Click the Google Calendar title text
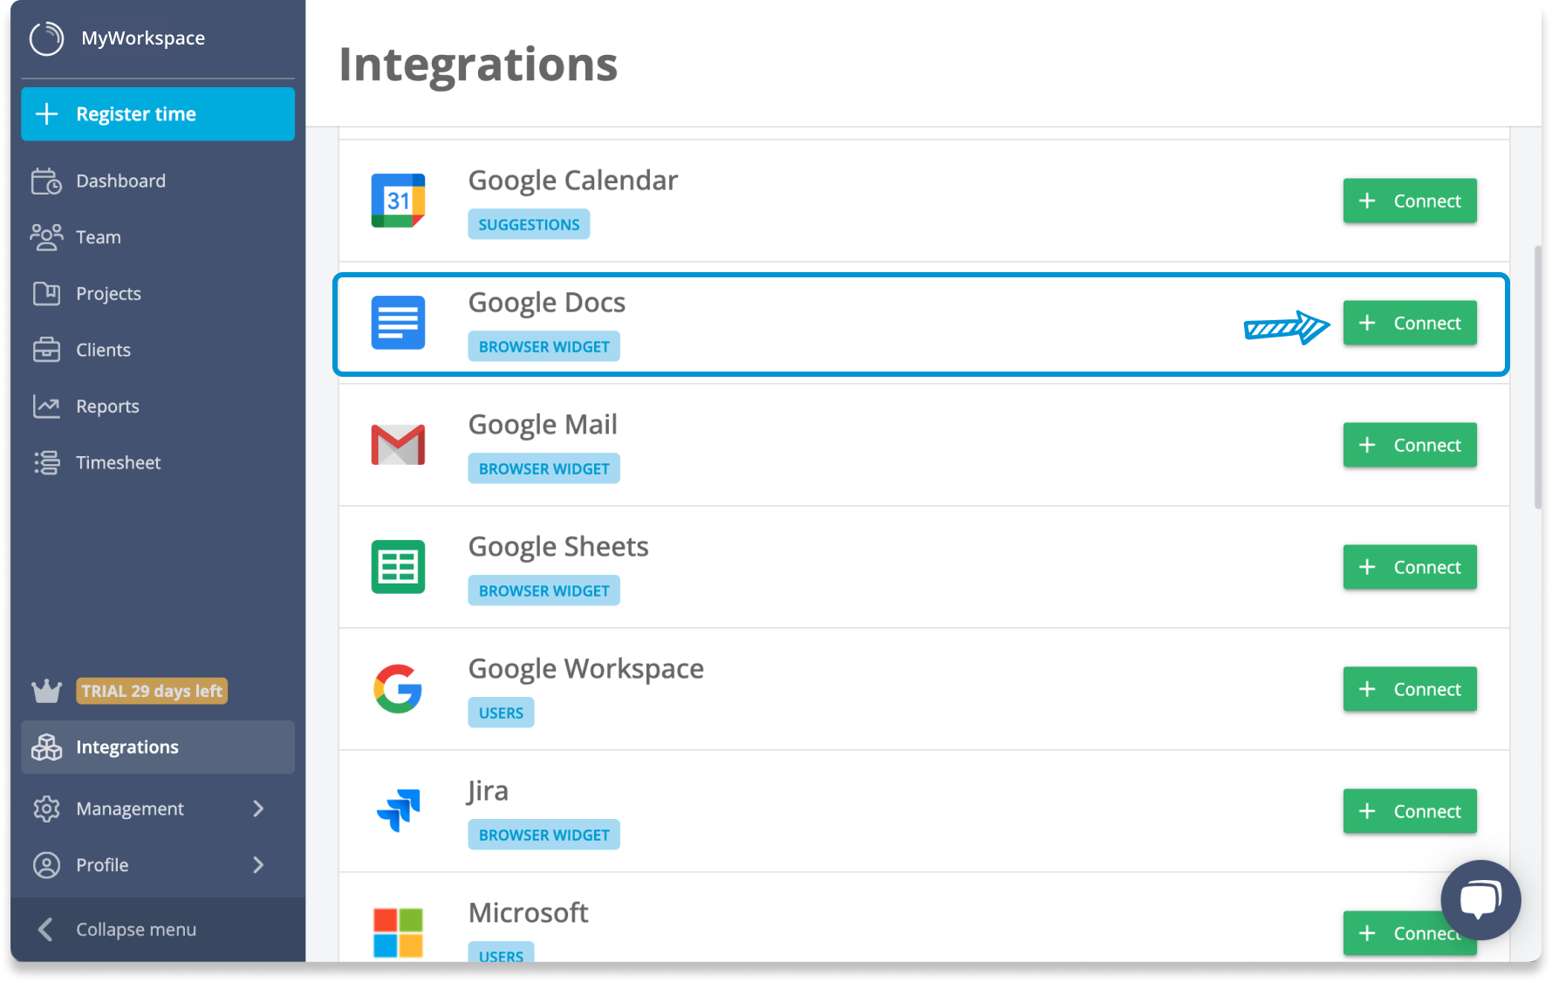This screenshot has width=1552, height=983. click(572, 181)
